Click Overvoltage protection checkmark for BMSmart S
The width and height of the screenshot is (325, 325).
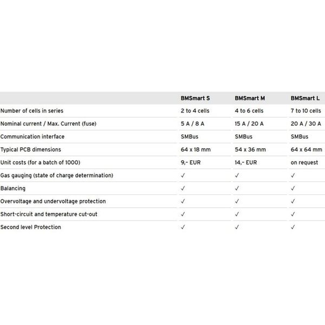183,201
